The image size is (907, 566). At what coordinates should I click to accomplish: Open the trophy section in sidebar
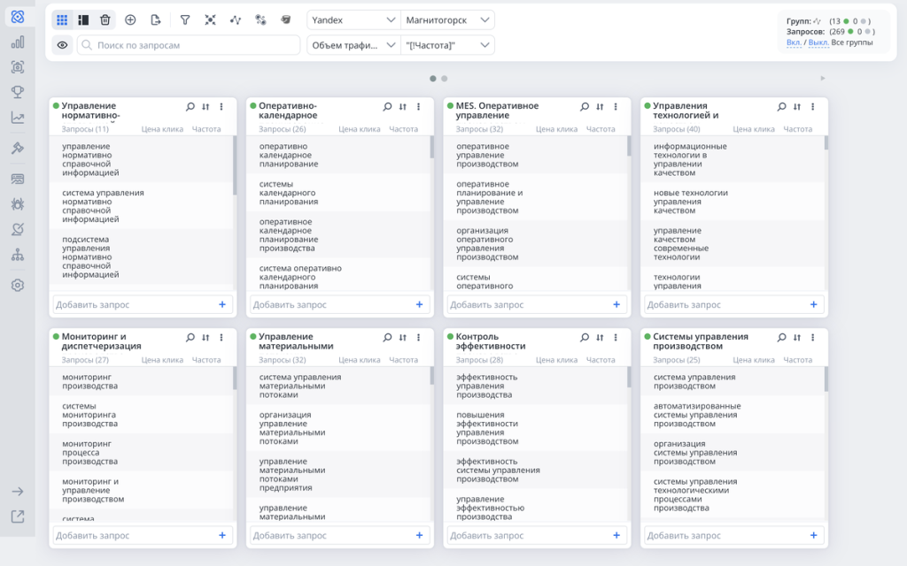coord(18,92)
